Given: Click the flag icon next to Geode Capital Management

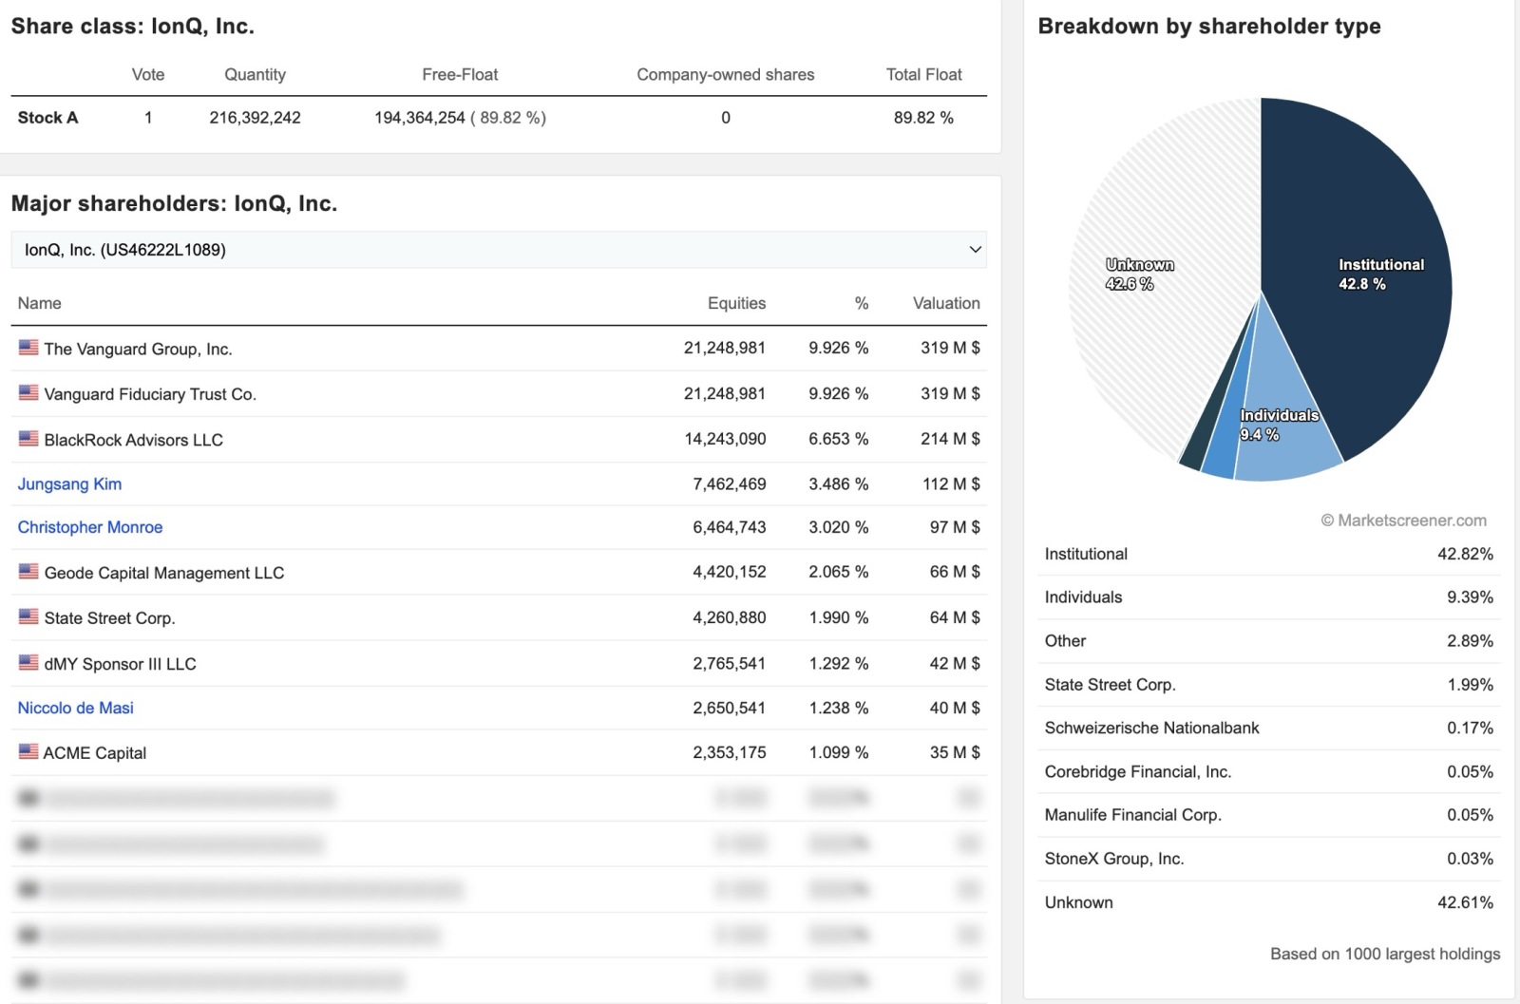Looking at the screenshot, I should (28, 572).
